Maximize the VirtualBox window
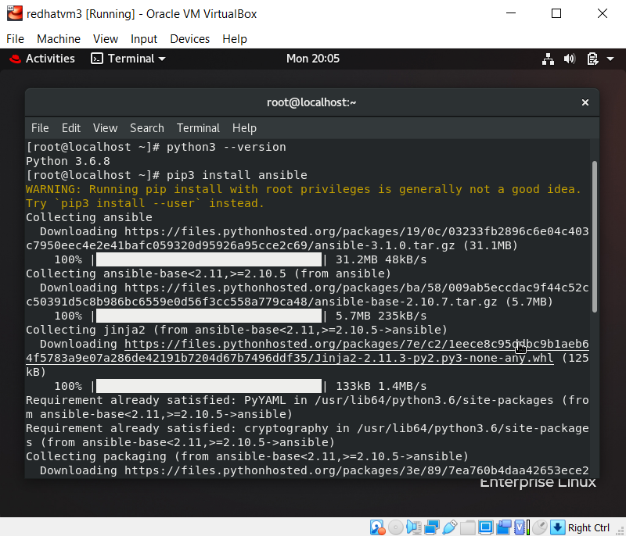Screen dimensions: 626x536 coord(556,13)
